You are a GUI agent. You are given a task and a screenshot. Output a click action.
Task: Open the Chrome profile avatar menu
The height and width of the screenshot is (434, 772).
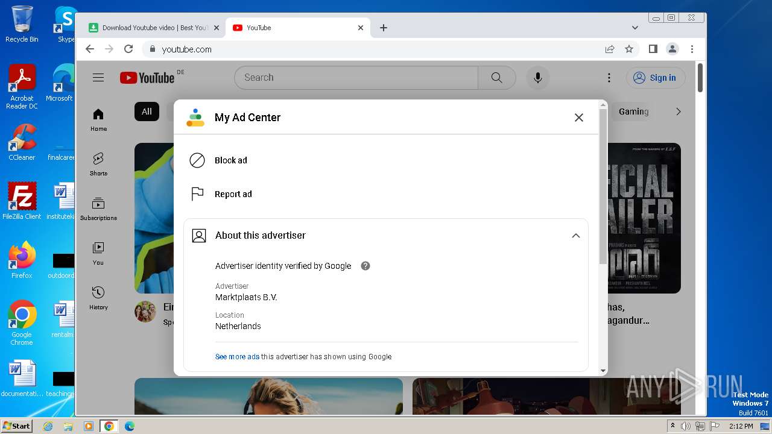click(x=672, y=49)
